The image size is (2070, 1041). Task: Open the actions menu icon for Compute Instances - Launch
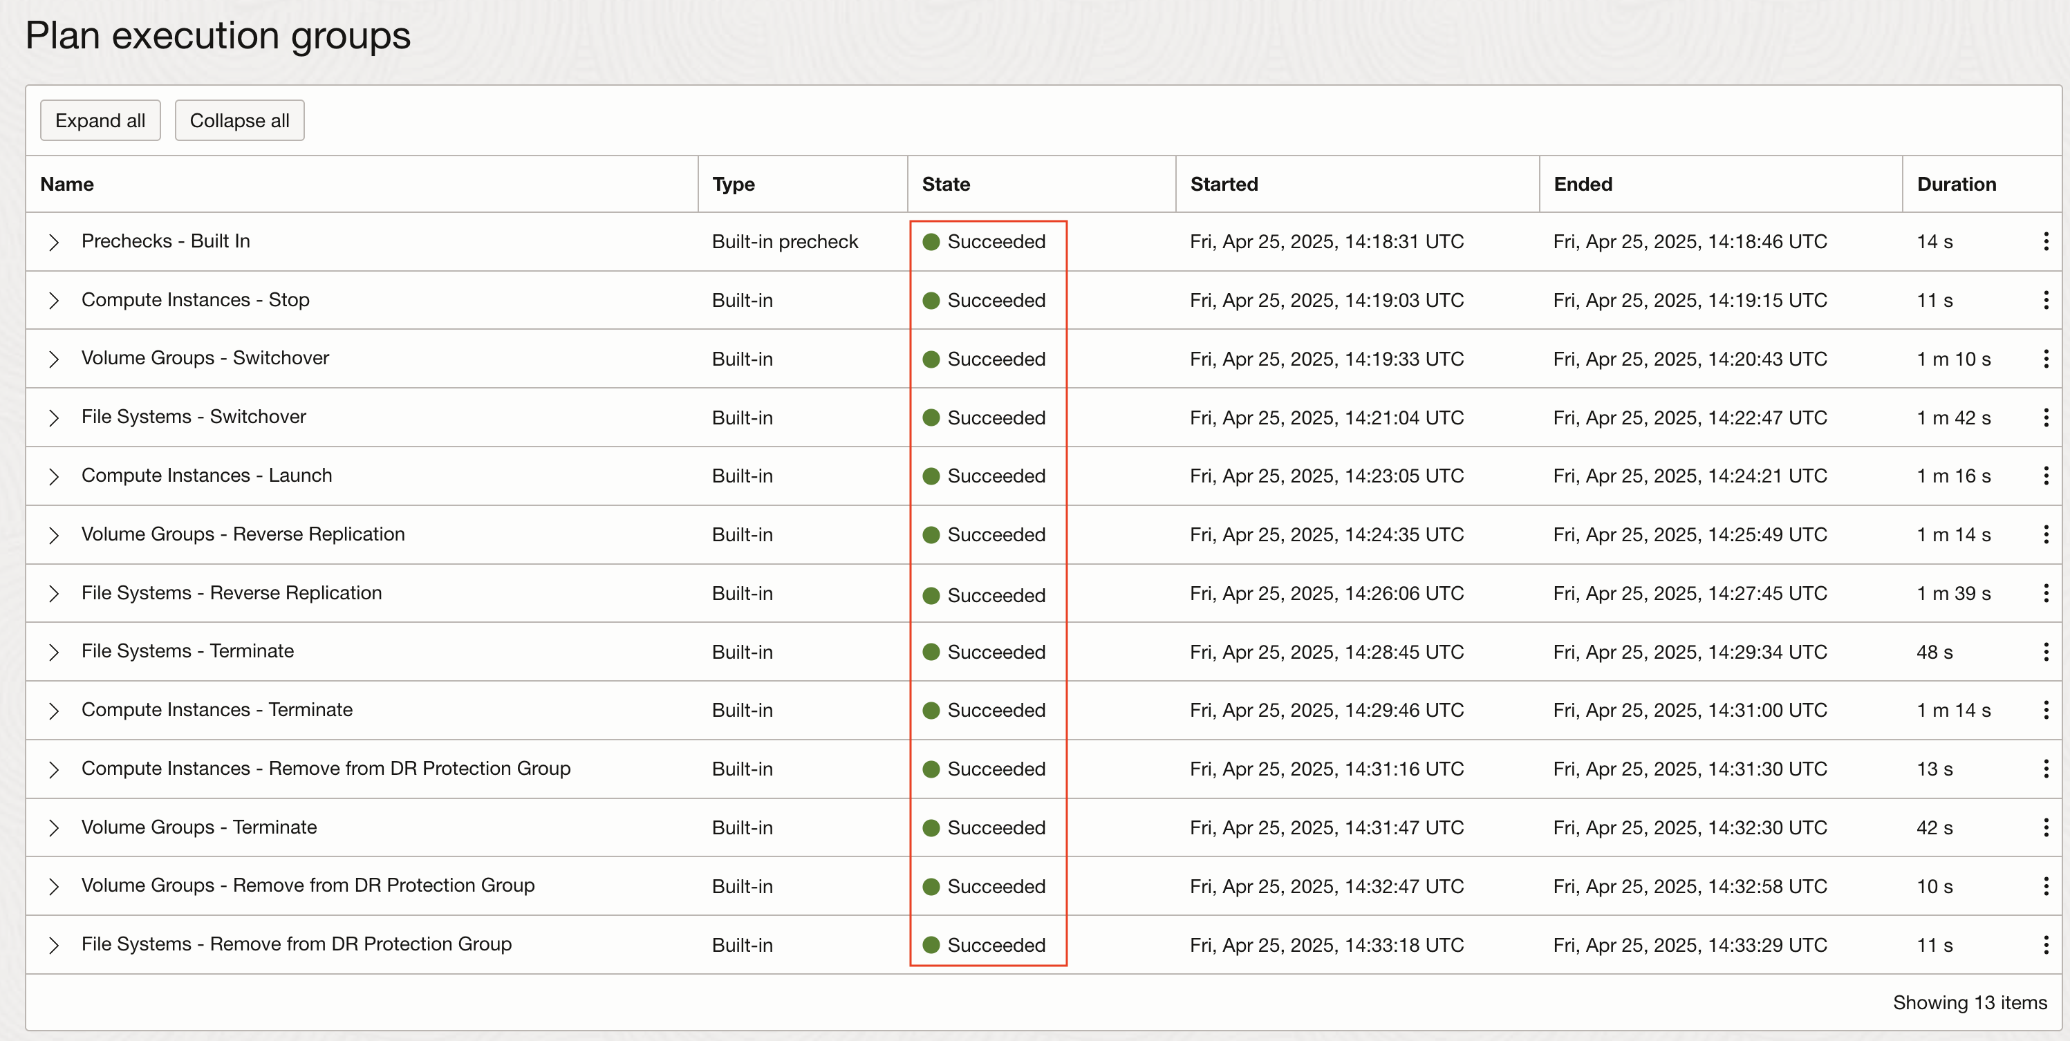(x=2046, y=476)
